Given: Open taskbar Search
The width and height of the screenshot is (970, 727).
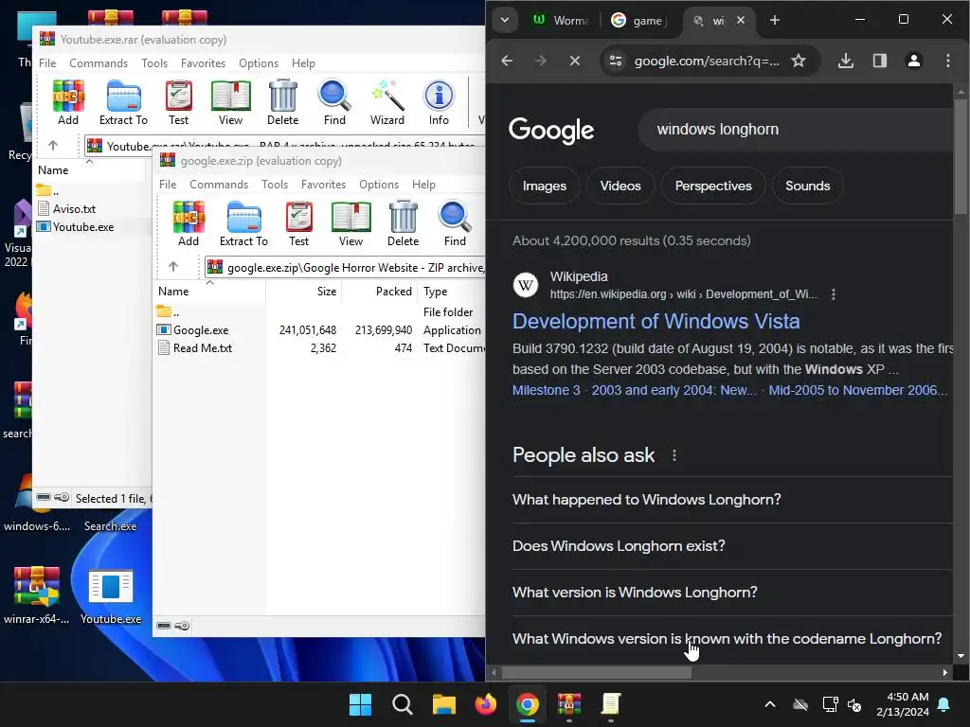Looking at the screenshot, I should 402,704.
